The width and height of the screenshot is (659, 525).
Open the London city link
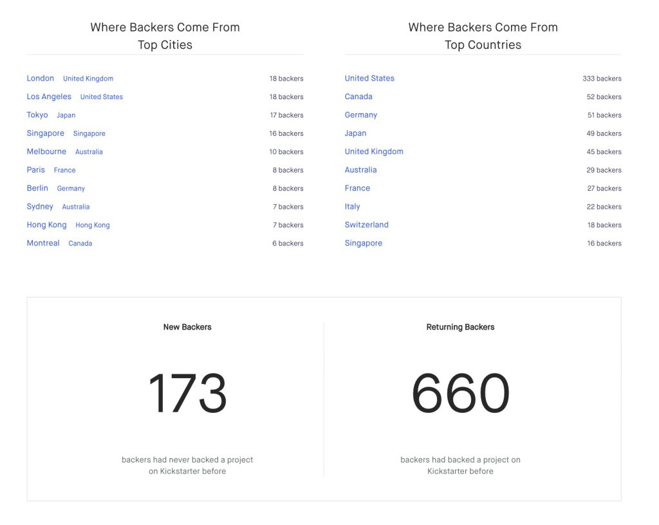40,79
